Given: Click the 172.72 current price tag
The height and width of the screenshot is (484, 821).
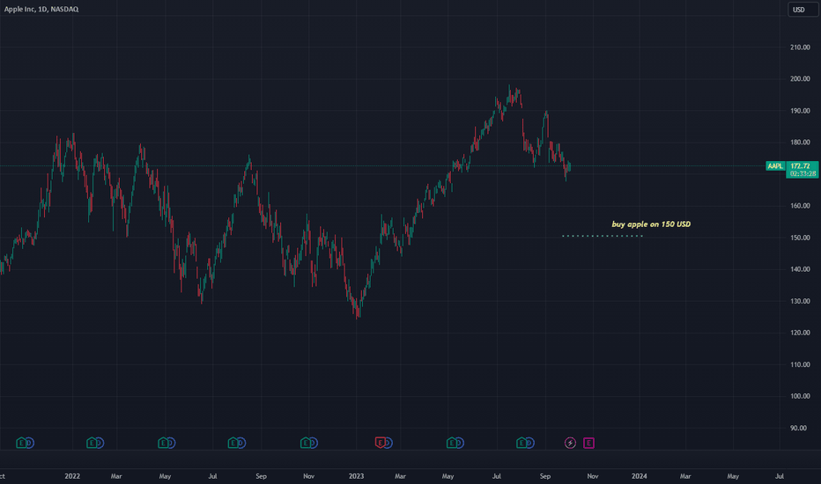Looking at the screenshot, I should click(x=800, y=165).
